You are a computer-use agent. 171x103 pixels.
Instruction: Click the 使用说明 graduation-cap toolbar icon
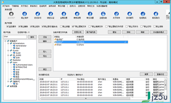click(77, 14)
